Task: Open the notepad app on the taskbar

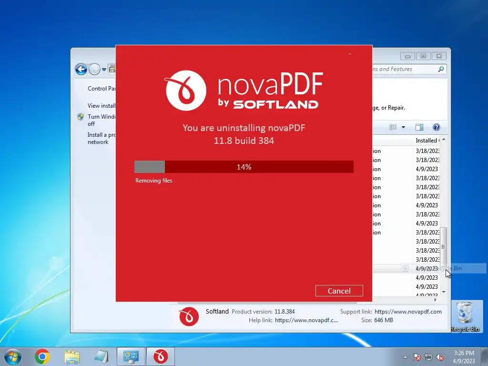Action: (101, 356)
